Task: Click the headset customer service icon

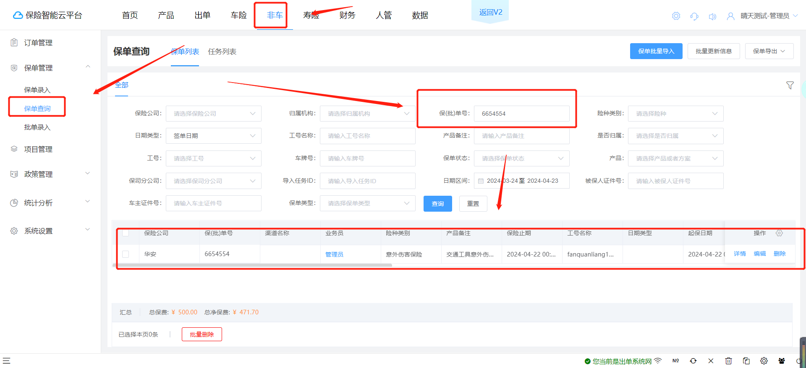Action: pyautogui.click(x=694, y=16)
